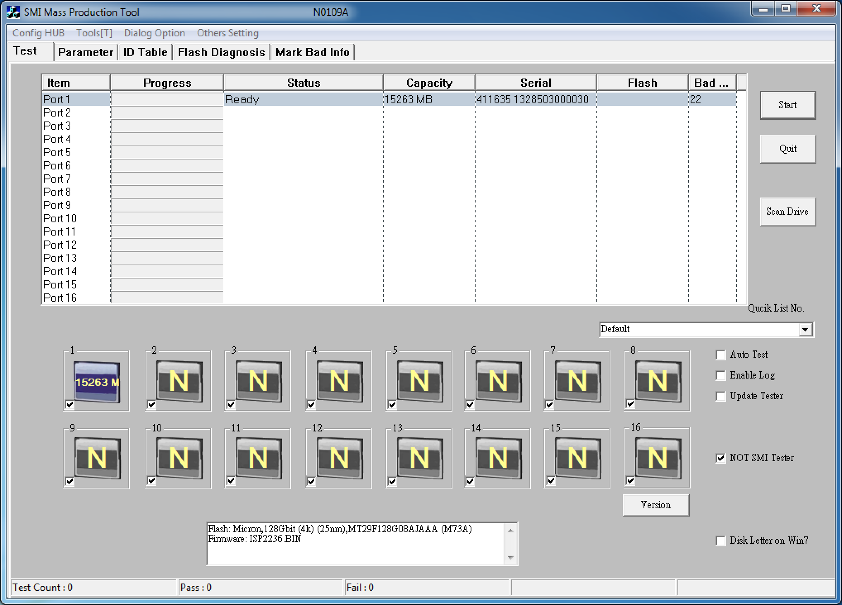
Task: Click the Status column header
Action: pyautogui.click(x=304, y=83)
